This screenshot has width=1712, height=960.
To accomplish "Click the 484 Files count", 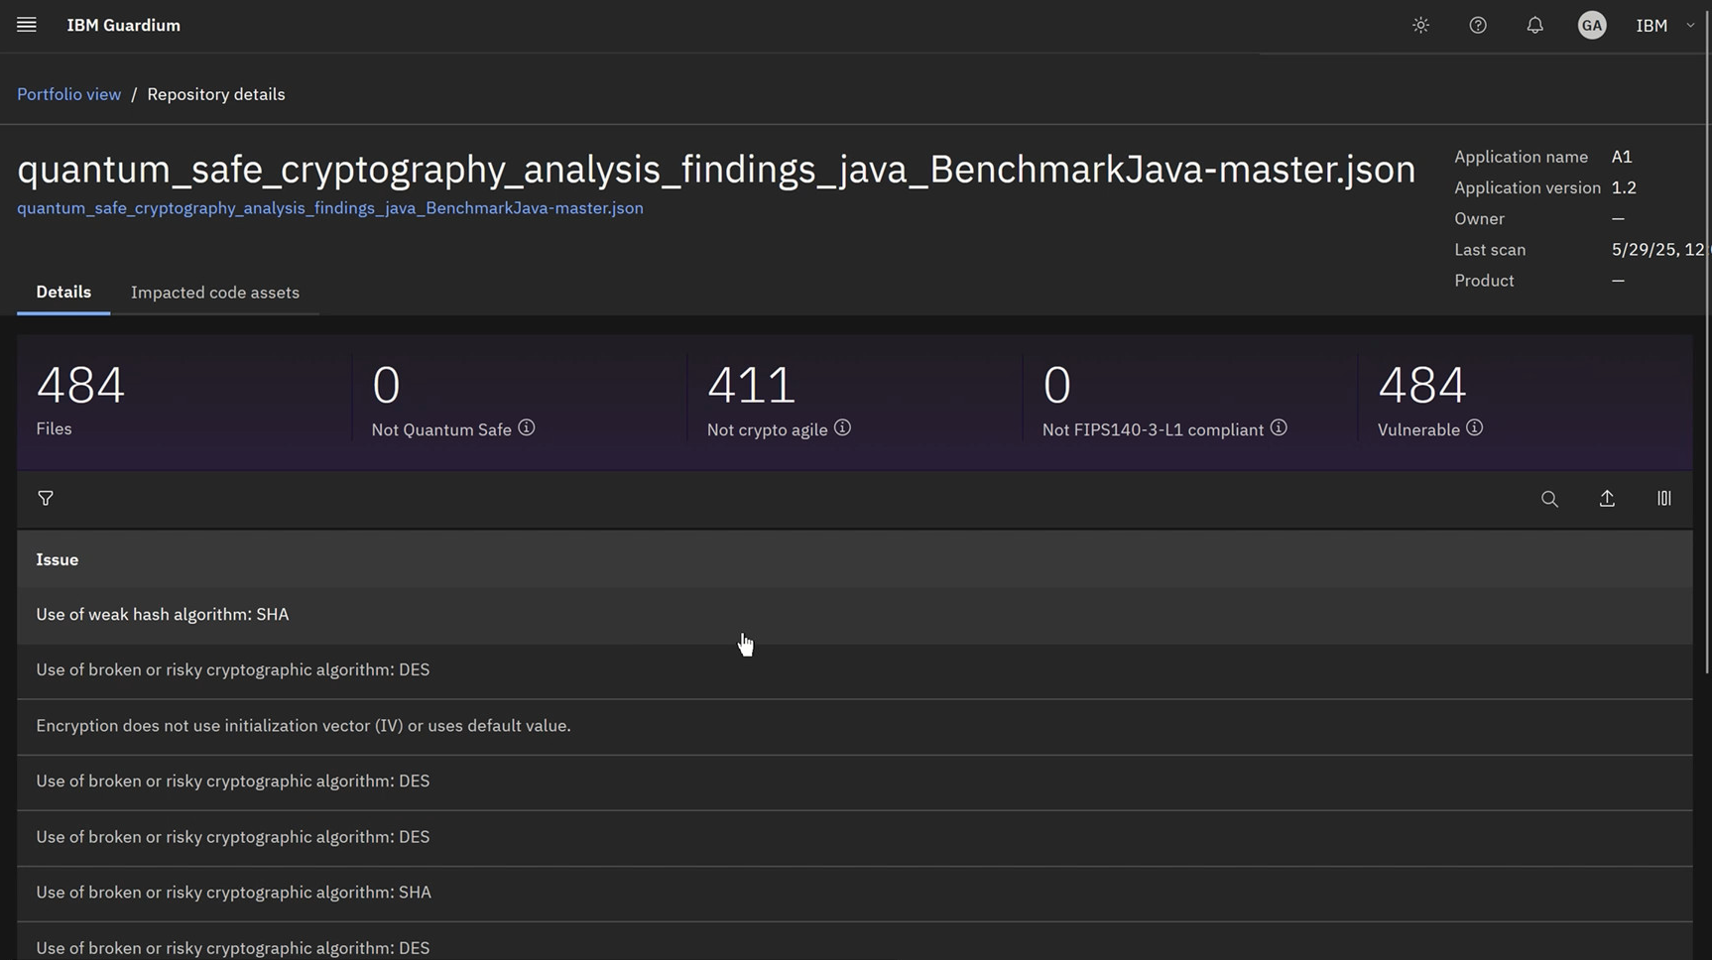I will click(x=80, y=385).
